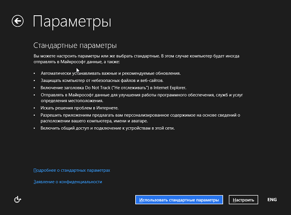Click the bullet "Защищать компьютер от небезопасных файлов"
291x215 pixels.
coord(102,81)
